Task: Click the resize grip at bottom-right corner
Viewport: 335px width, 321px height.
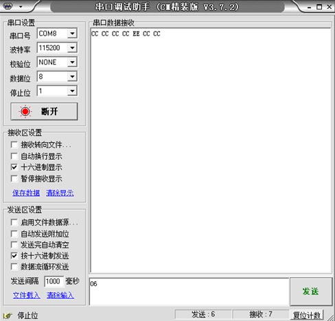Action: [330, 318]
